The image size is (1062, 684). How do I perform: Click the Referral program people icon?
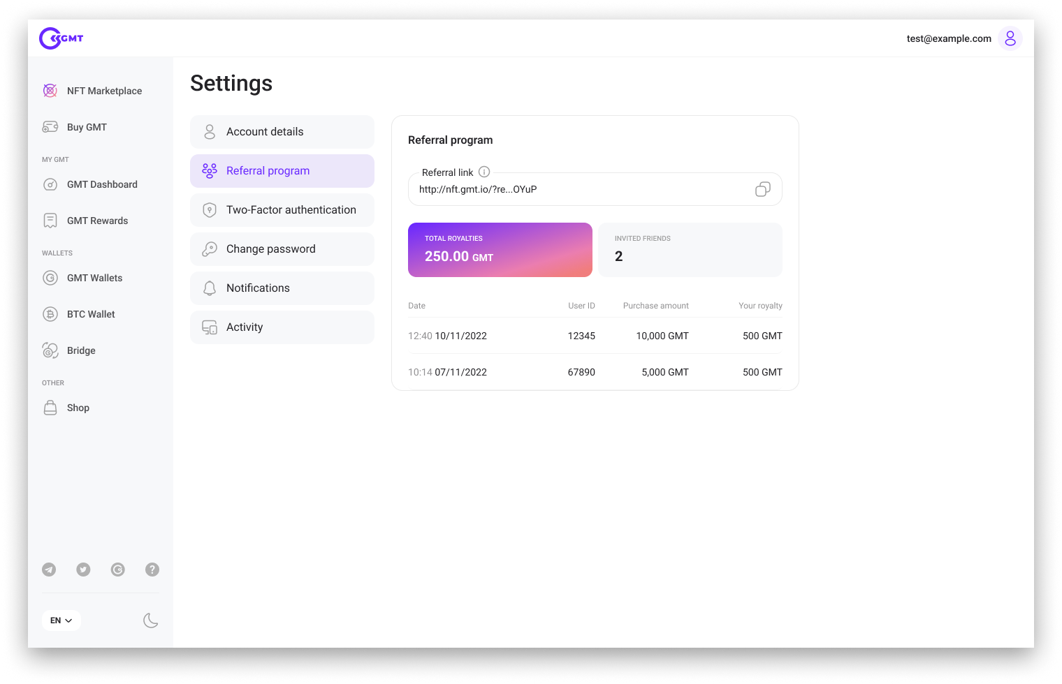pos(210,171)
